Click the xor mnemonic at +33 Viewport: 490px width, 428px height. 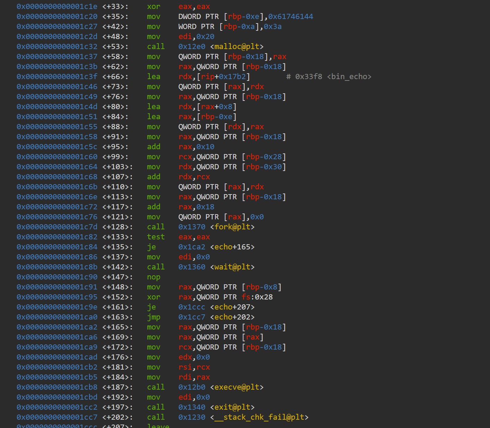(154, 7)
